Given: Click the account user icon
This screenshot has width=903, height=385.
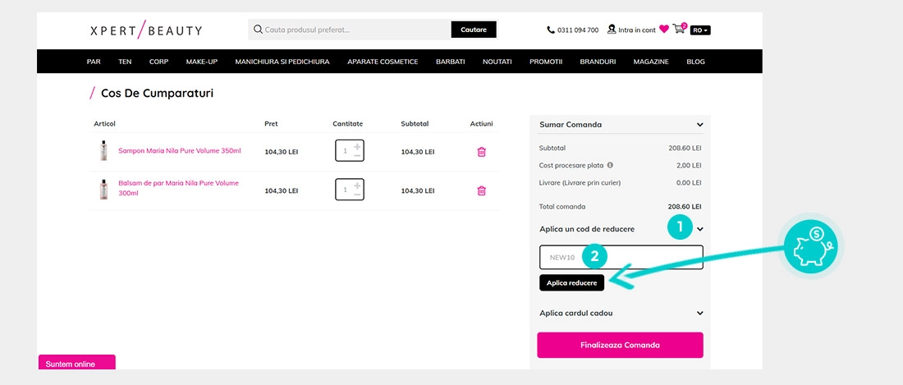Looking at the screenshot, I should 612,29.
